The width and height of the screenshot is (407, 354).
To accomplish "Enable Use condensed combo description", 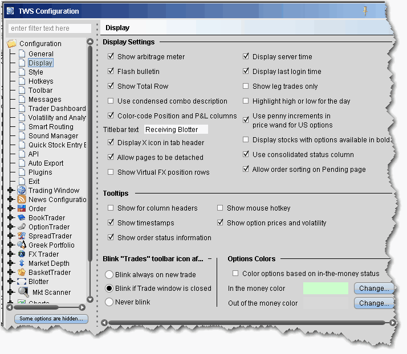I will click(x=111, y=101).
